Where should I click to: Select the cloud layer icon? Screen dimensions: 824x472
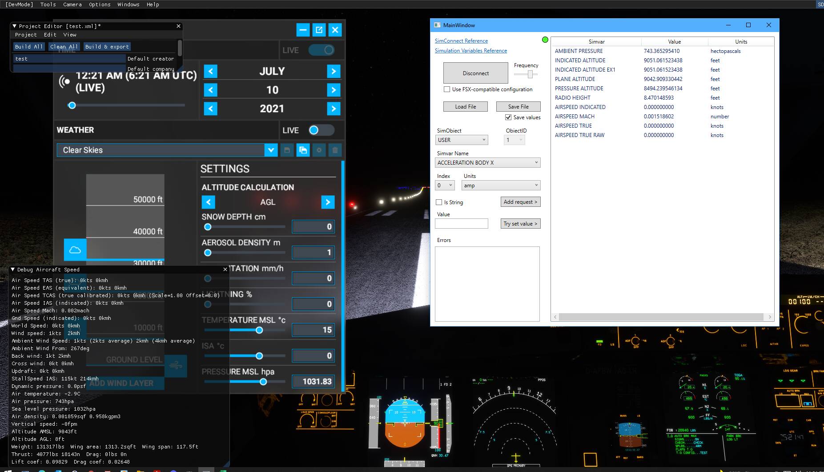[x=75, y=250]
